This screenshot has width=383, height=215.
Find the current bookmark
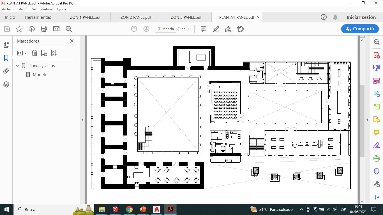pos(54,53)
